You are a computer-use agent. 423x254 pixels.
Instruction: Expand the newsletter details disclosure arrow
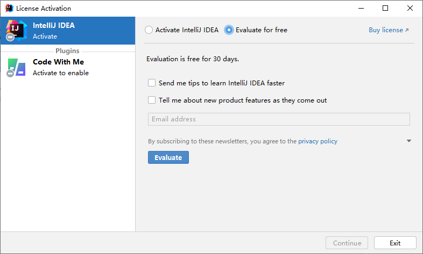click(409, 141)
